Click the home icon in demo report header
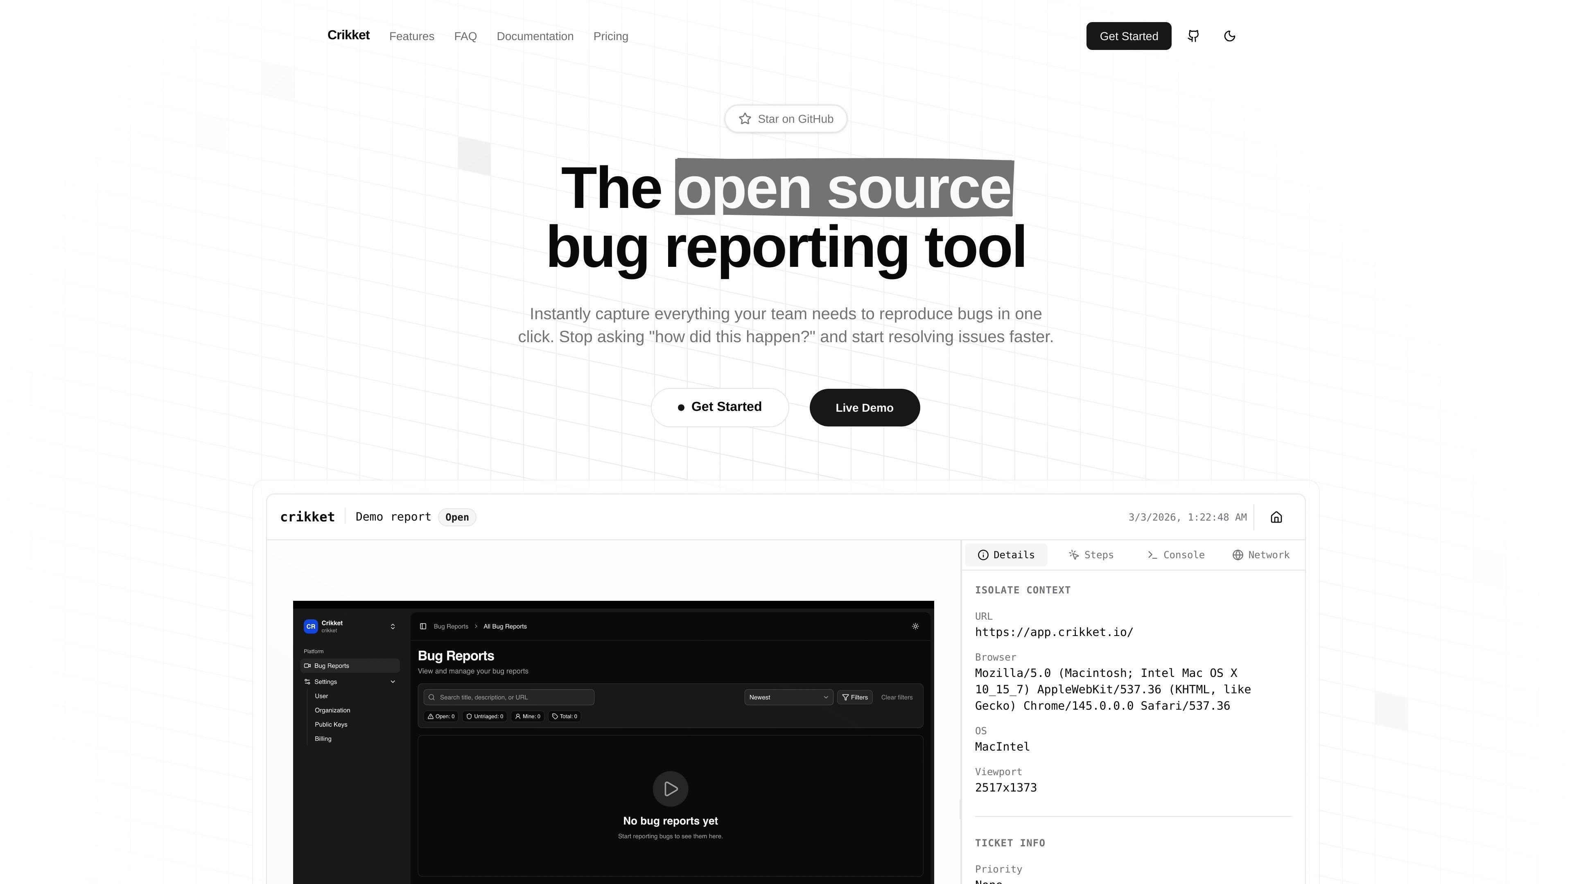The height and width of the screenshot is (884, 1572). [1276, 517]
